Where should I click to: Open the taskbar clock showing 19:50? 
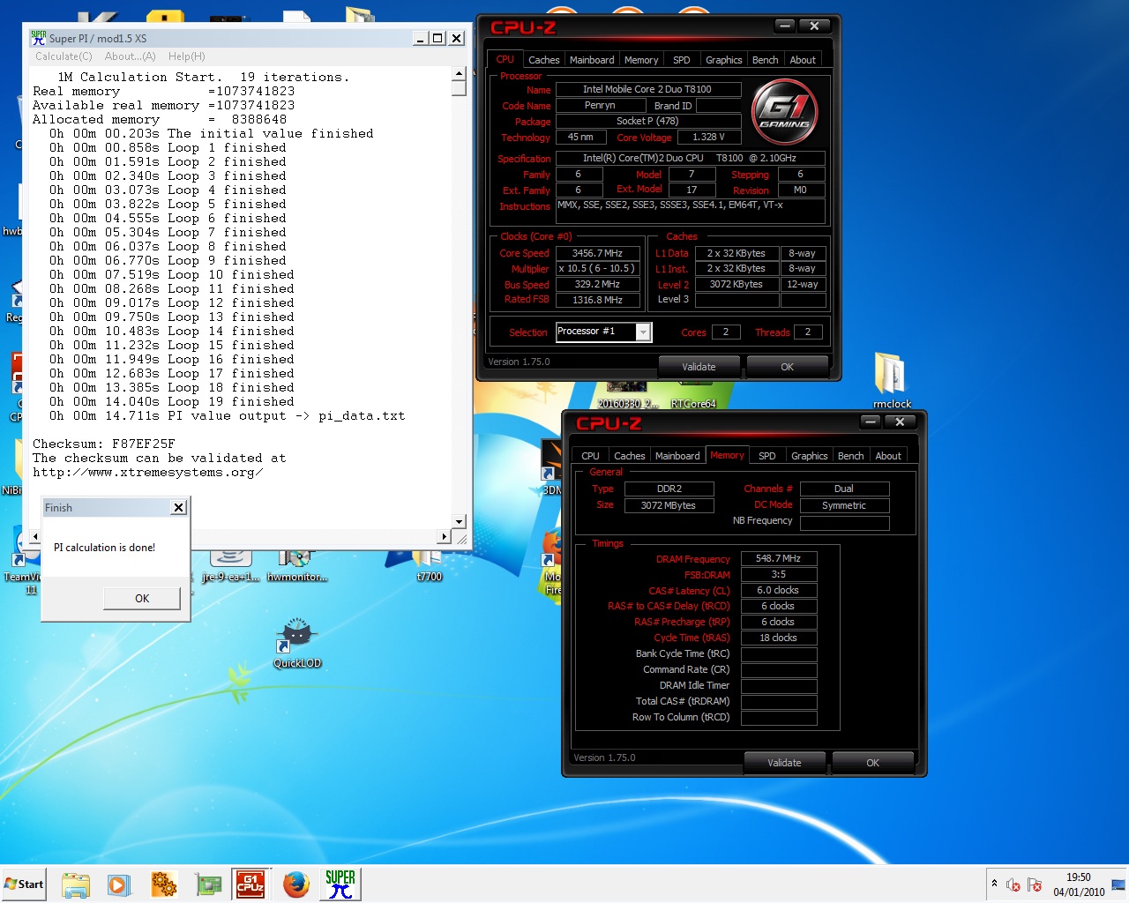[x=1079, y=884]
